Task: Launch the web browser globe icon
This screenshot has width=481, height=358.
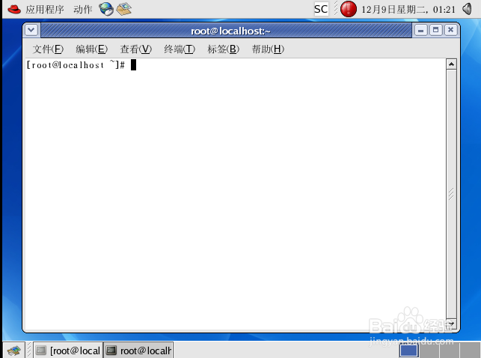Action: click(106, 9)
